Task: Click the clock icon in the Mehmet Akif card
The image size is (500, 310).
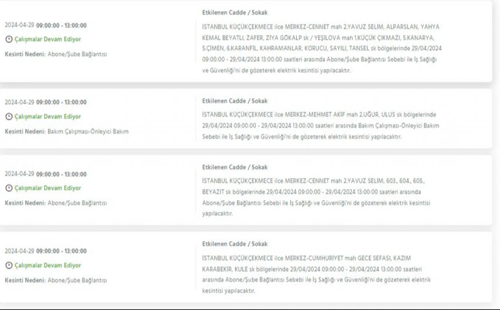Action: 9,116
